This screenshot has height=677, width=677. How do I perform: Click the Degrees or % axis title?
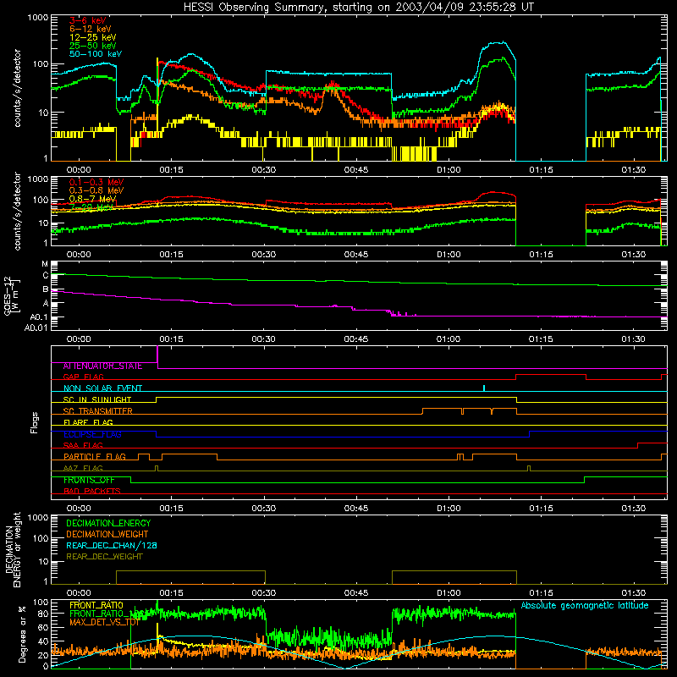(x=22, y=634)
